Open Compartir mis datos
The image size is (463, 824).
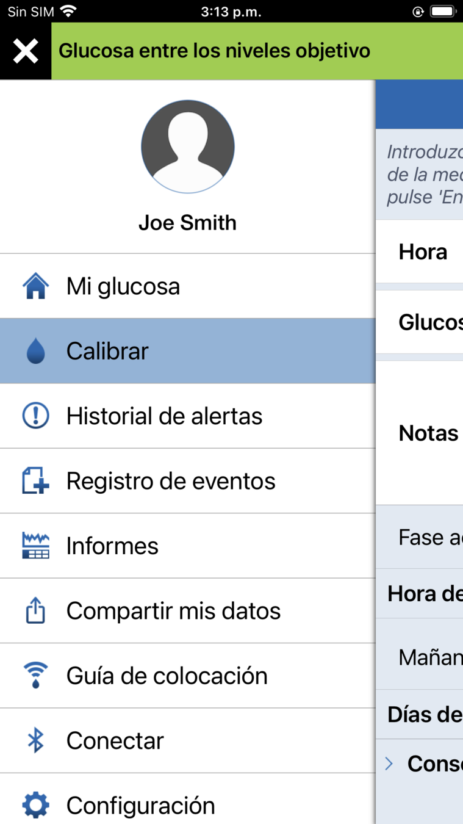173,611
